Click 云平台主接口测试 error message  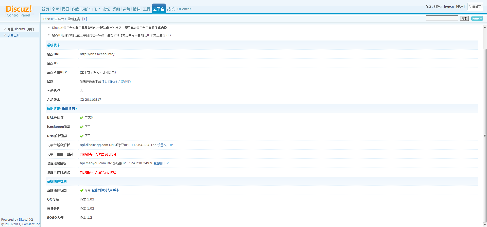(98, 154)
